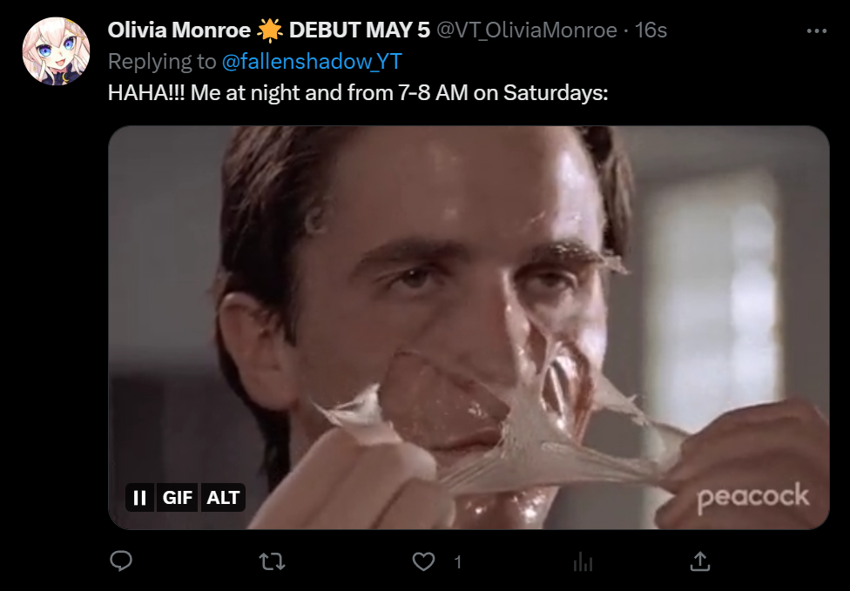The height and width of the screenshot is (591, 850).
Task: Open Olivia Monroe's anime profile avatar
Action: 57,51
